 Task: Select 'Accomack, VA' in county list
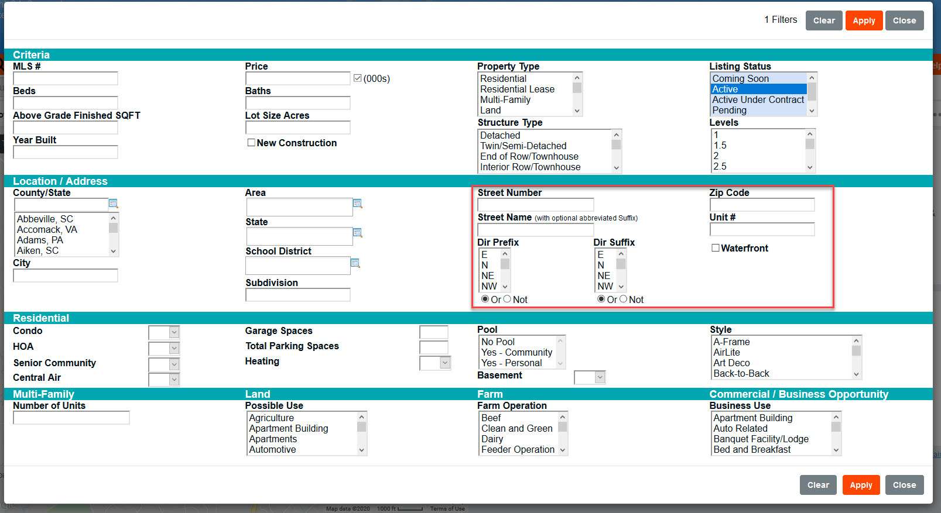61,229
